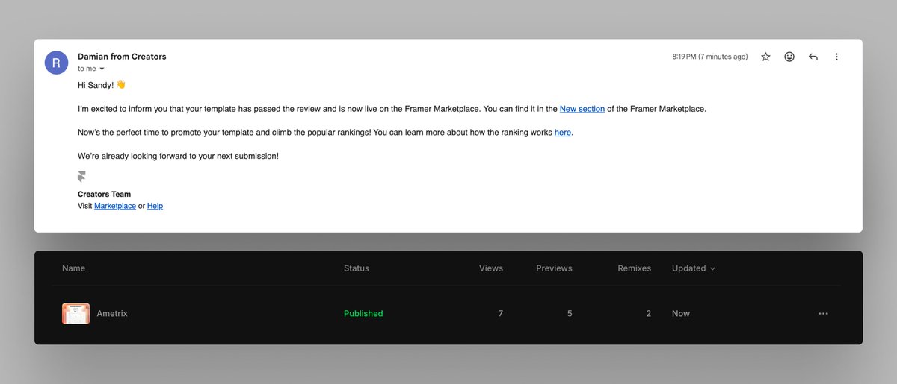Image resolution: width=897 pixels, height=384 pixels.
Task: Reply to the email using arrow icon
Action: 813,57
